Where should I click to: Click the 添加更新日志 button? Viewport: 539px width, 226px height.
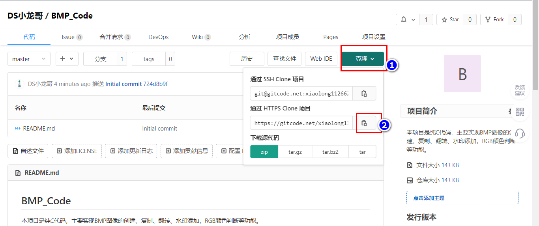point(131,151)
